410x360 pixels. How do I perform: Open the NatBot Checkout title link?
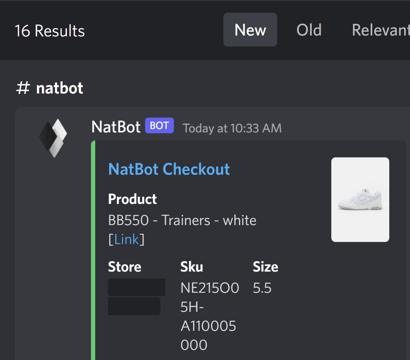click(169, 169)
